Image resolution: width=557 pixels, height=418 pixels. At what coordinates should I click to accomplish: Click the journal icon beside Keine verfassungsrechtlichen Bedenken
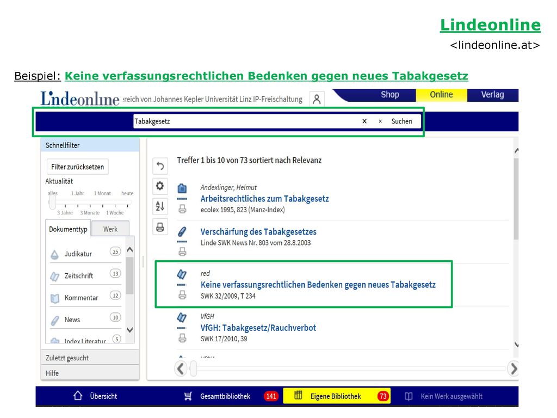182,274
